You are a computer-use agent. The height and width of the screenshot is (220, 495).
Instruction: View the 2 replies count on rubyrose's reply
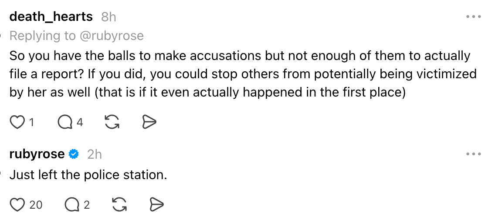tap(87, 204)
